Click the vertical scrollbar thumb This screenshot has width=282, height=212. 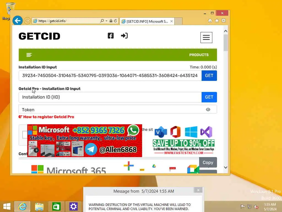(x=226, y=43)
